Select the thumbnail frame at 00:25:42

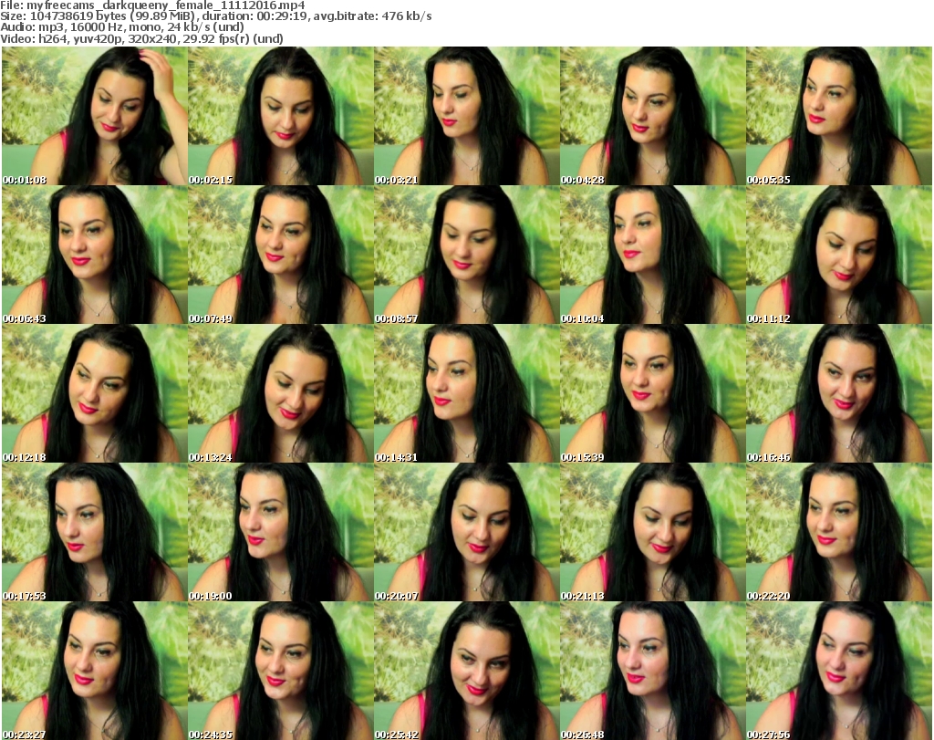click(467, 671)
